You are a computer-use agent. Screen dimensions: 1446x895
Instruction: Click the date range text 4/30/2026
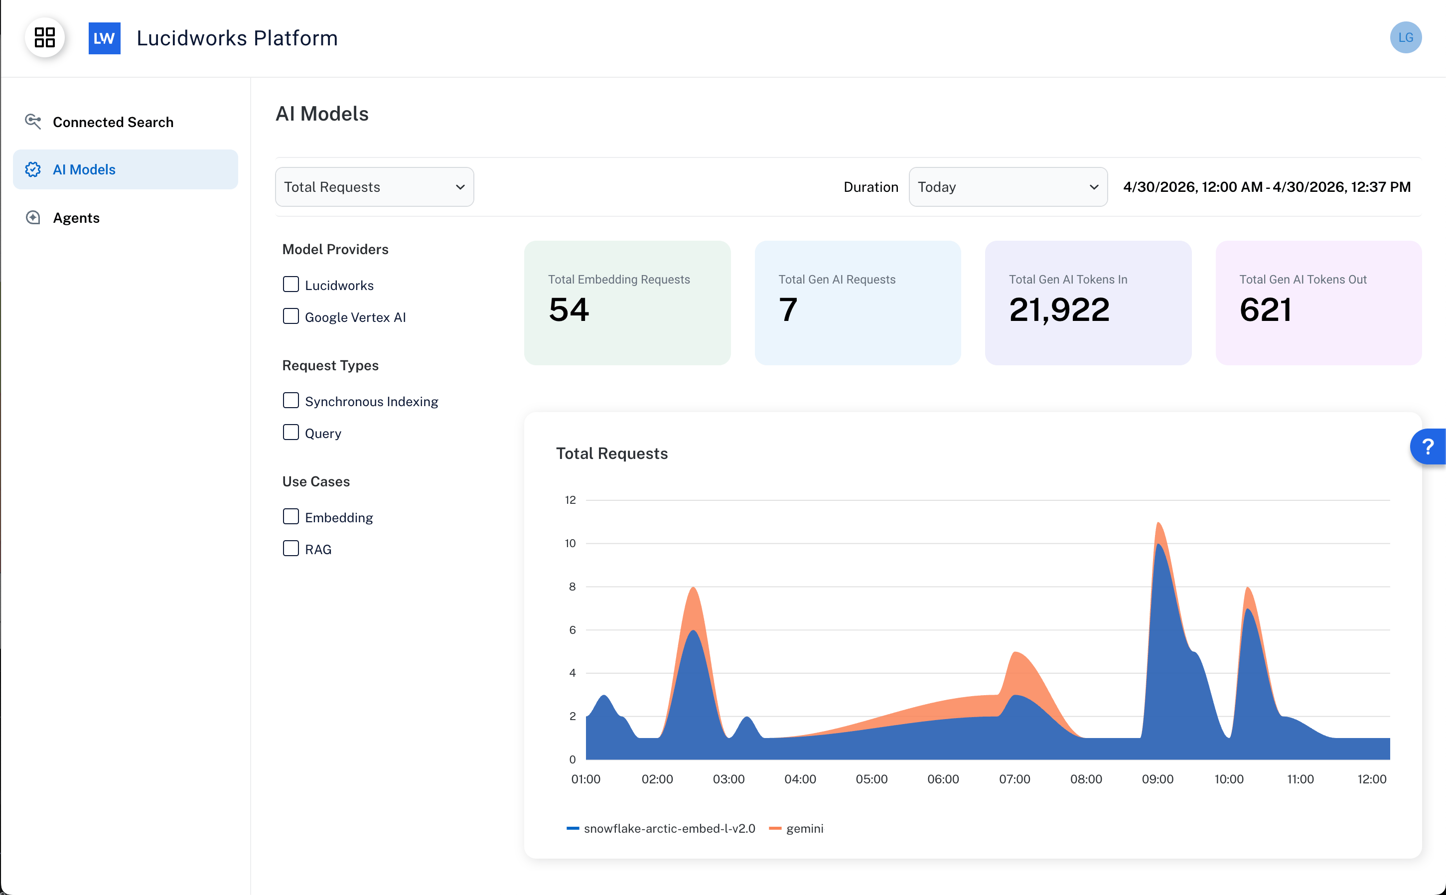click(x=1267, y=187)
